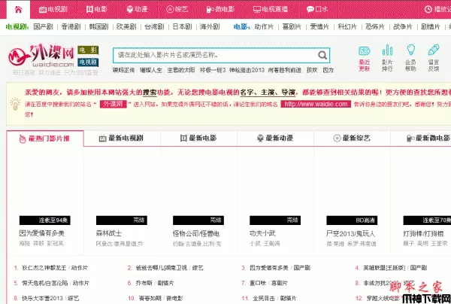Select 恐怖片 movie category link
Viewport: 451px width, 304px height.
[375, 27]
